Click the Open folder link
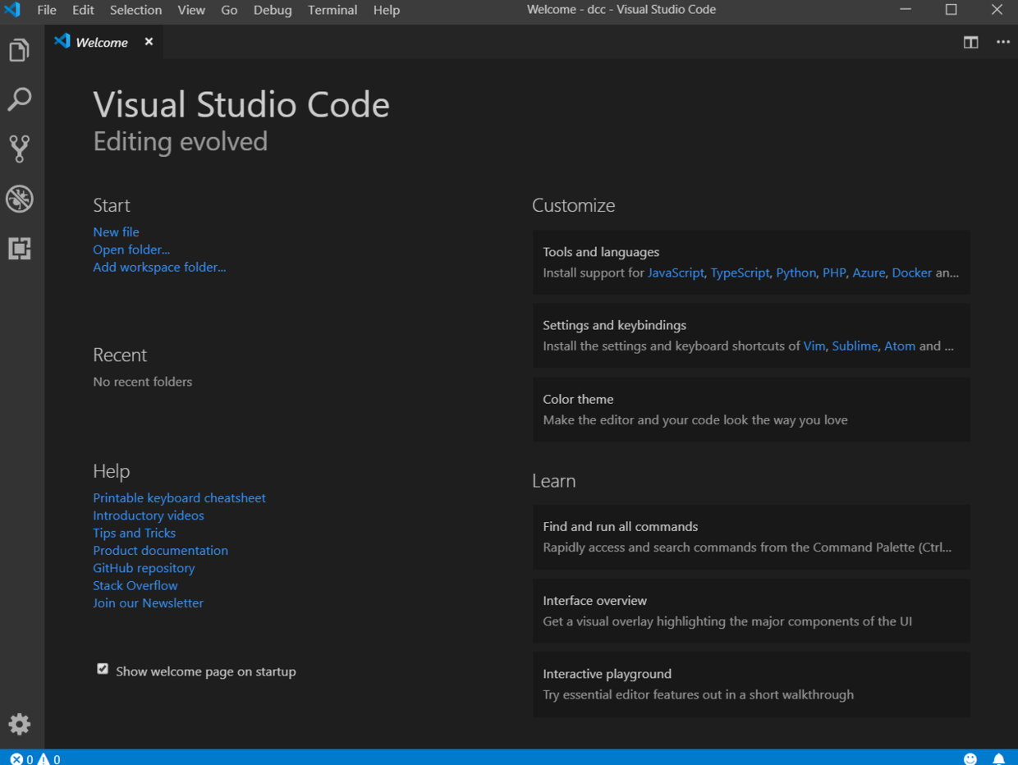The image size is (1018, 765). [x=131, y=250]
